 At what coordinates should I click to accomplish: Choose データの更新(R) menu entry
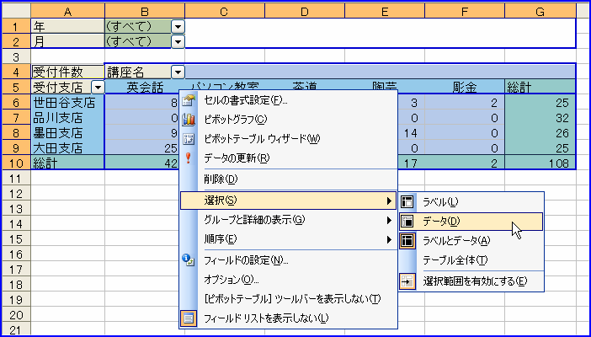click(288, 158)
